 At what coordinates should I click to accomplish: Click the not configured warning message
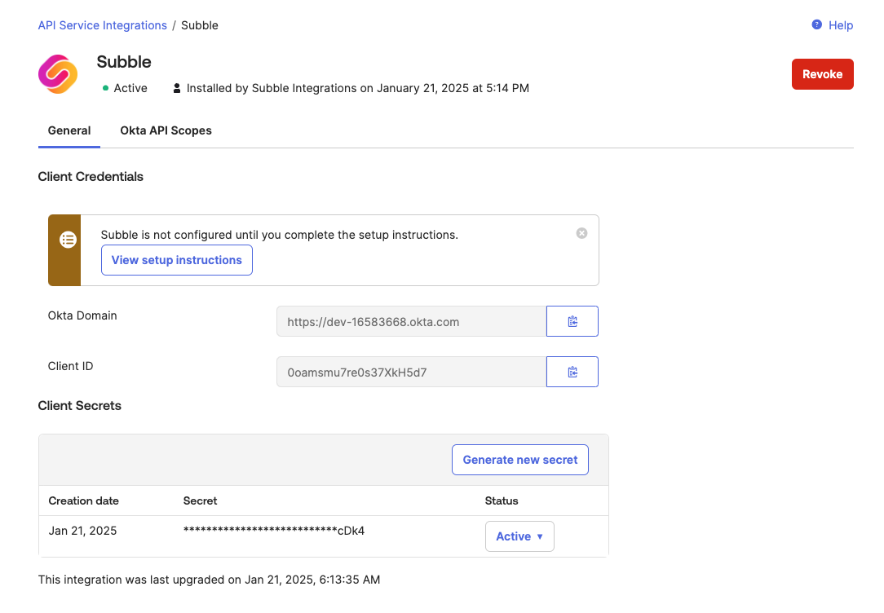[280, 235]
